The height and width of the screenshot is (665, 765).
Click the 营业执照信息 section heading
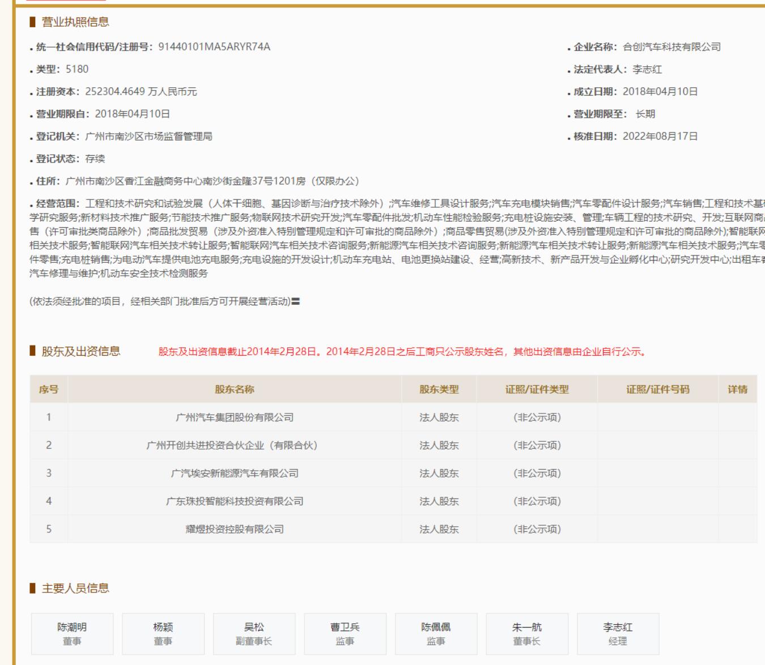coord(75,22)
